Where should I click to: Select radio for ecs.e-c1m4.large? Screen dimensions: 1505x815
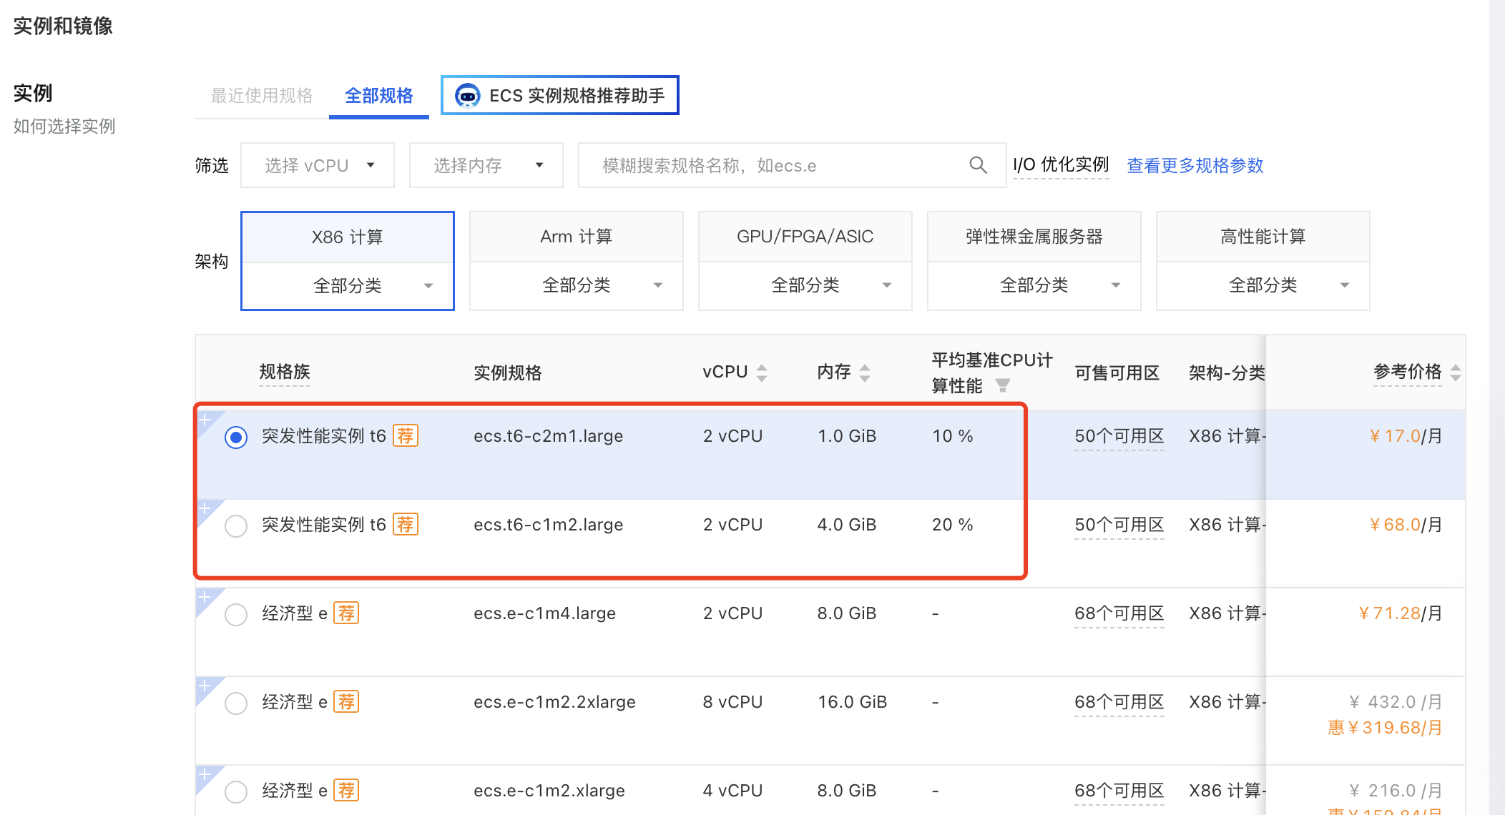(236, 614)
